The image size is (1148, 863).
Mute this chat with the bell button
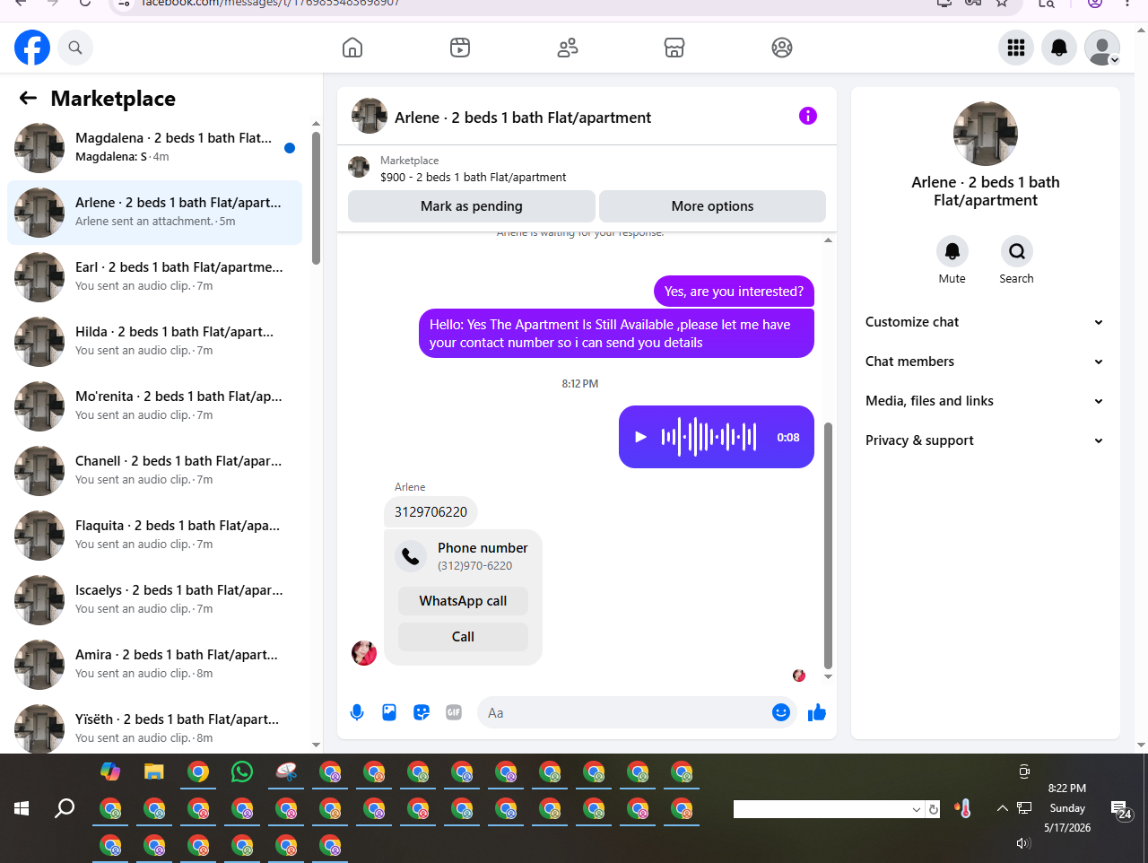[952, 251]
